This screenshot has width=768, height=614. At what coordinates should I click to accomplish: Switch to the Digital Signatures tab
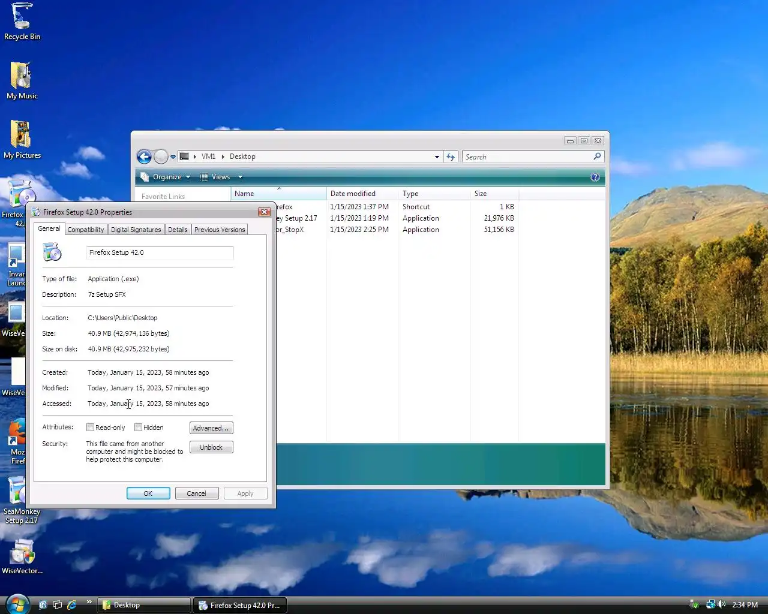(136, 230)
